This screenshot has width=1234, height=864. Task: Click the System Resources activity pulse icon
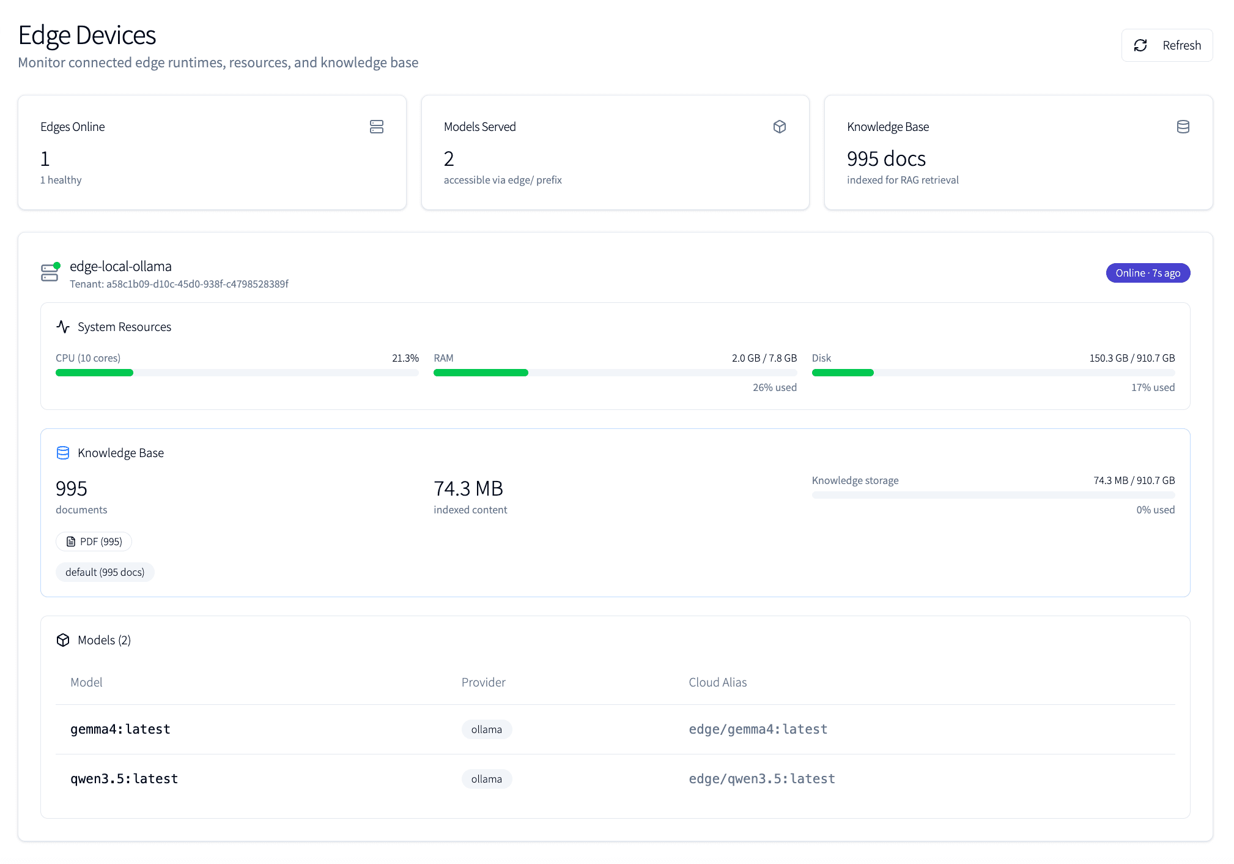pyautogui.click(x=63, y=327)
